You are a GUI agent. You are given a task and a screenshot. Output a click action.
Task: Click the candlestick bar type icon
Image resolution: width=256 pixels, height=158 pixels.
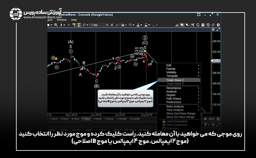(61, 25)
